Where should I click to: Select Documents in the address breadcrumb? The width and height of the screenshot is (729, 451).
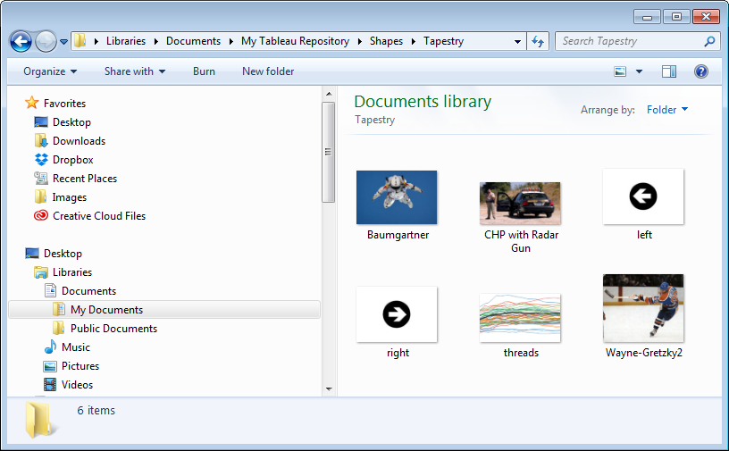click(193, 41)
